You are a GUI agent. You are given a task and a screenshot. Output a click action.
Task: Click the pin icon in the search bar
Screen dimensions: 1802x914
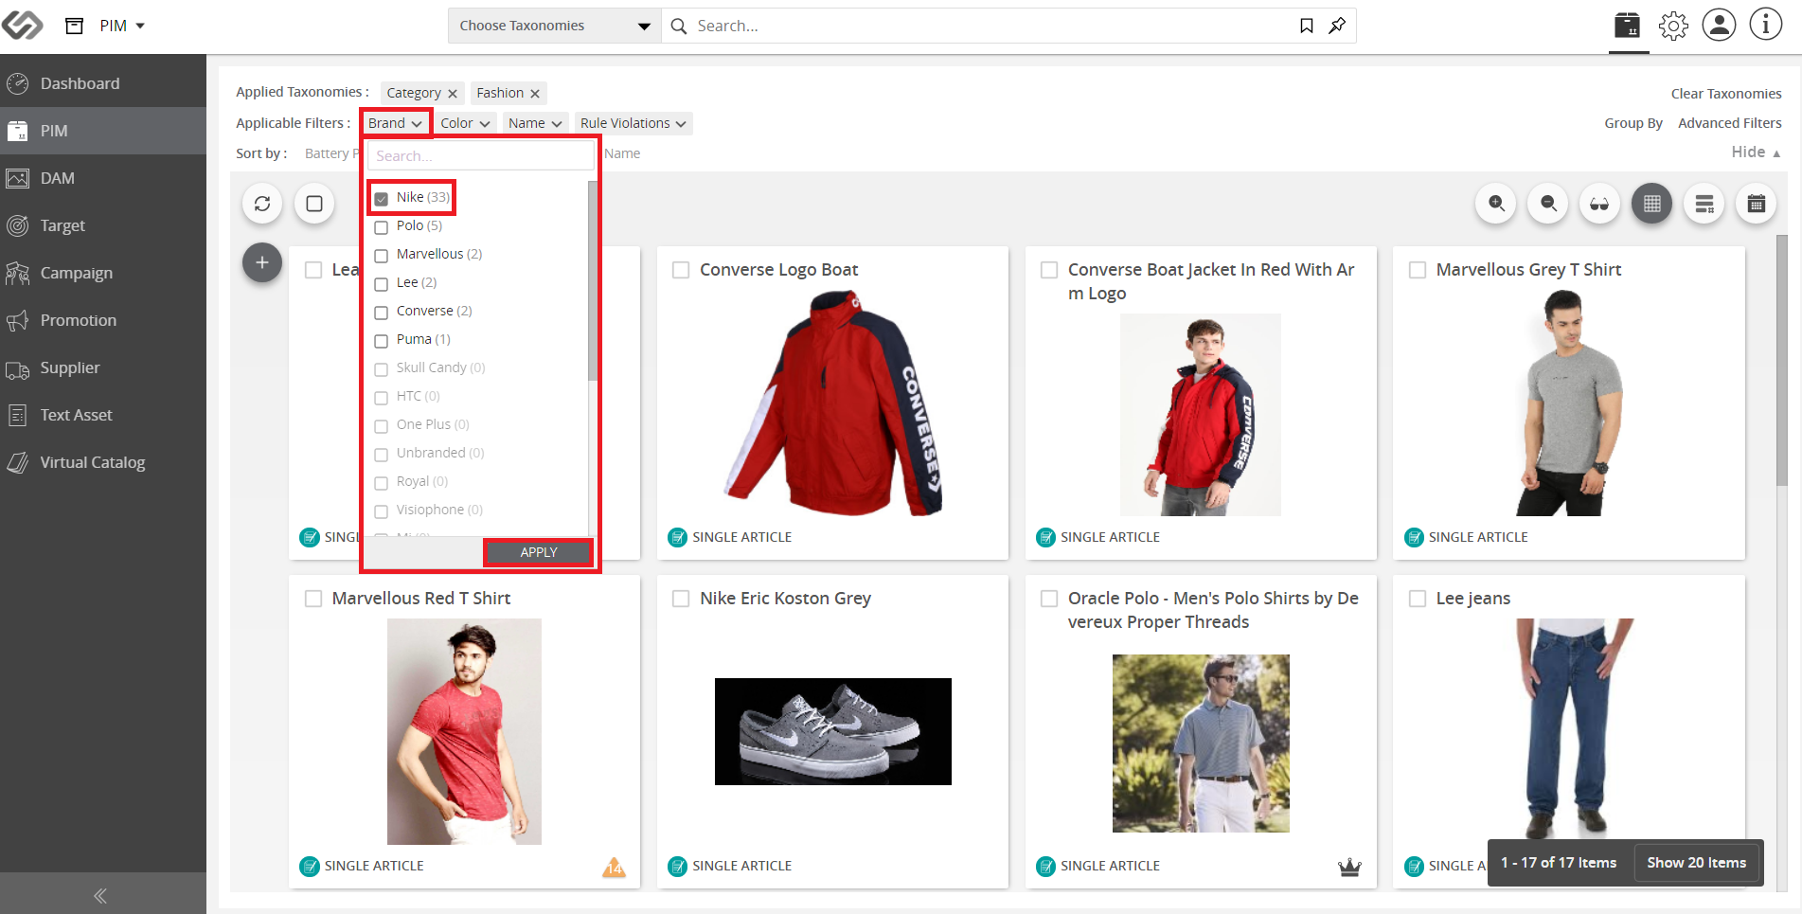(1337, 26)
